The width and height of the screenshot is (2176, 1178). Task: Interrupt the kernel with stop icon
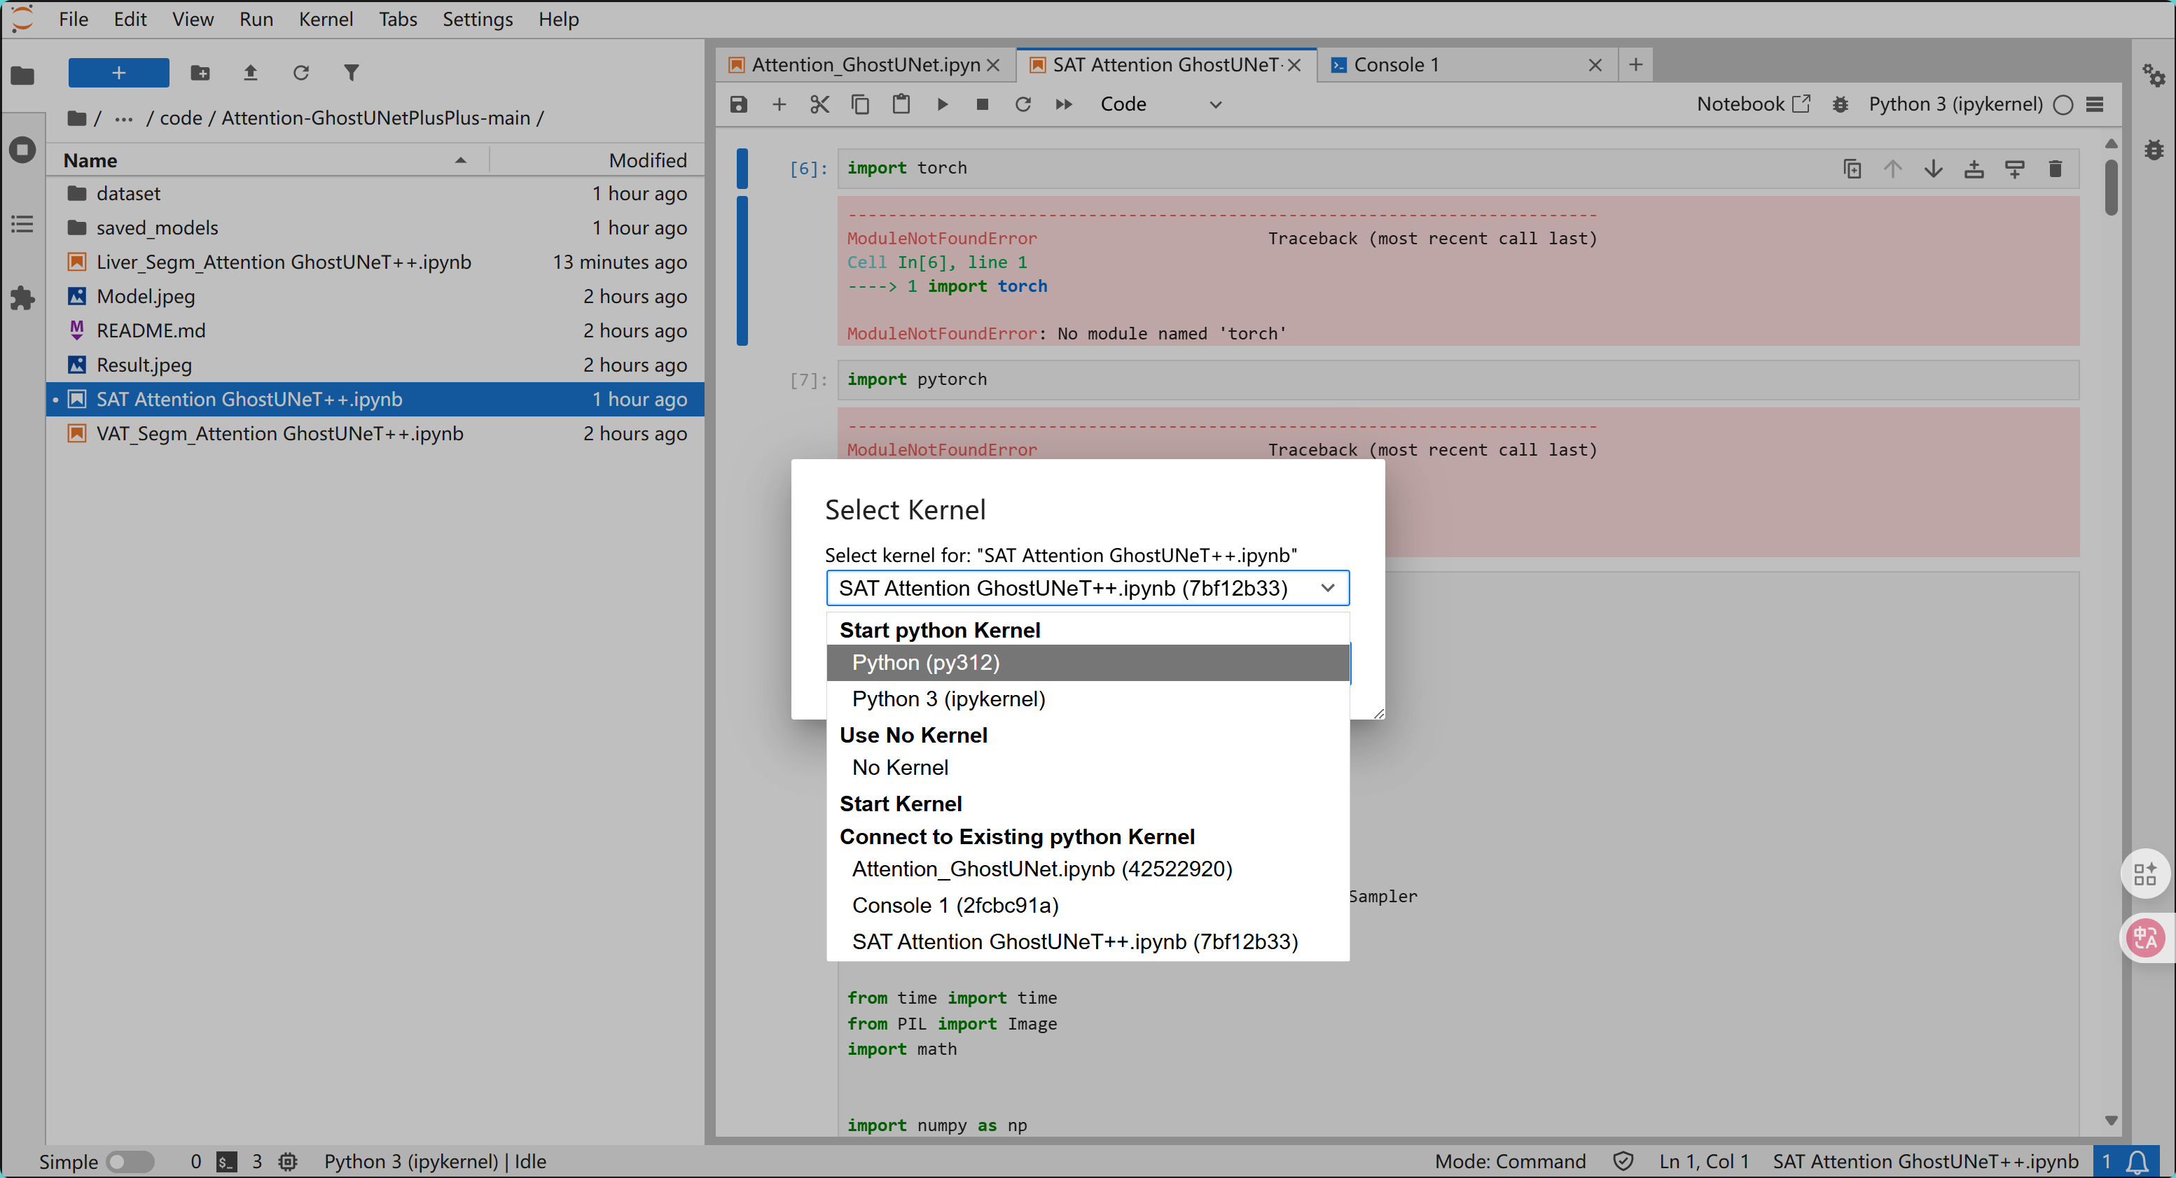pyautogui.click(x=982, y=104)
